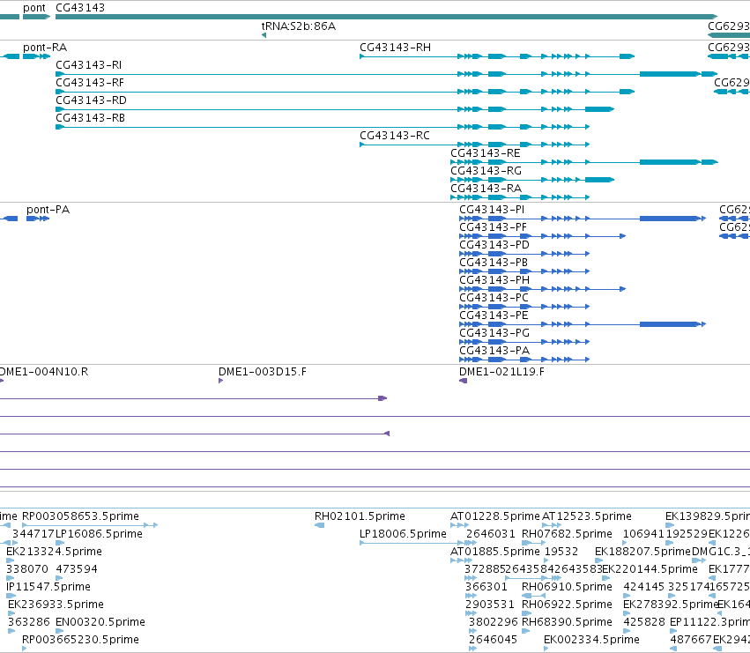Select the CG43143-PF protein label
750x653 pixels.
(x=494, y=227)
